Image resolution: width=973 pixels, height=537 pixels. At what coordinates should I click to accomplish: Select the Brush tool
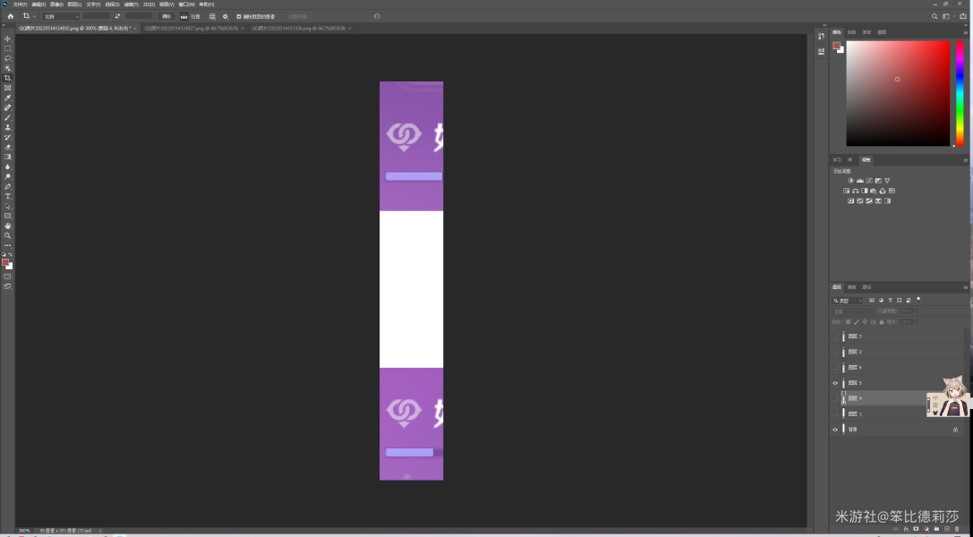click(x=8, y=117)
